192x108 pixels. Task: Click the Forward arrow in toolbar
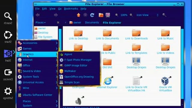click(x=56, y=15)
